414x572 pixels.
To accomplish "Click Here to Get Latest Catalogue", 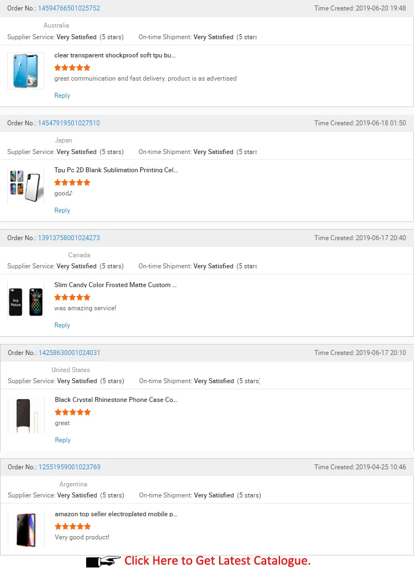I will [217, 561].
